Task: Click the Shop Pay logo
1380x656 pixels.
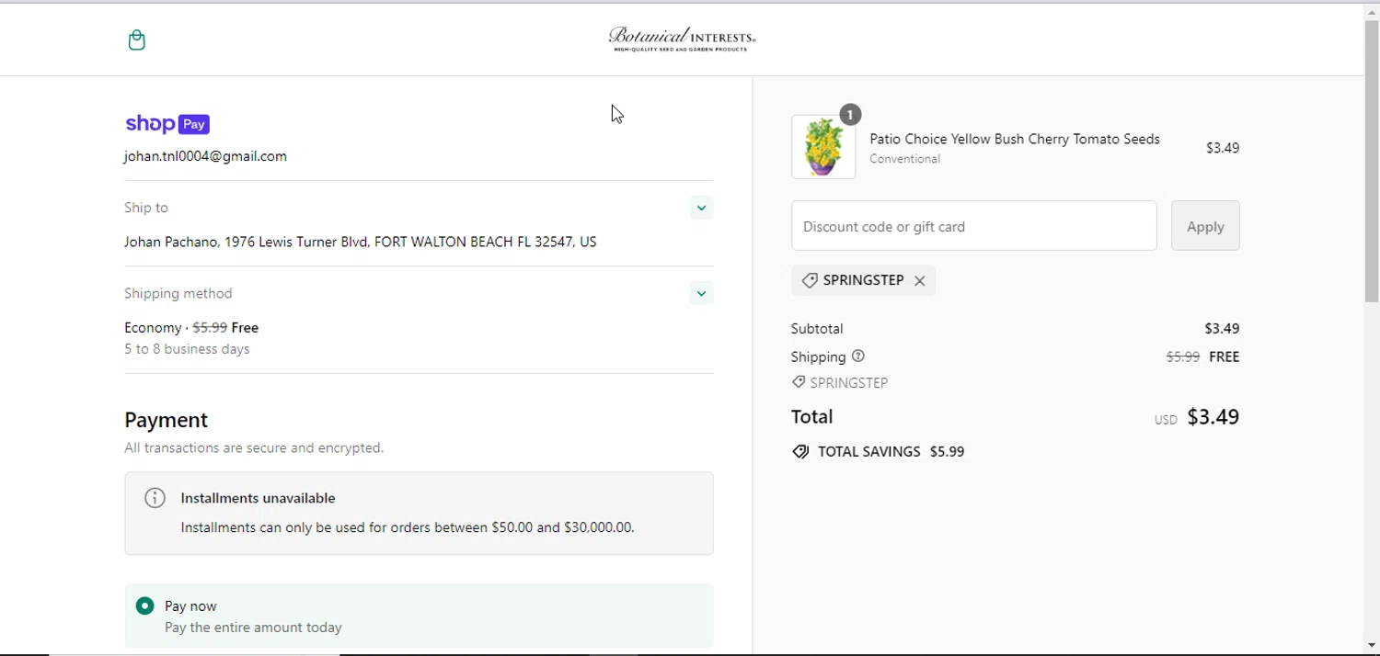Action: point(167,124)
